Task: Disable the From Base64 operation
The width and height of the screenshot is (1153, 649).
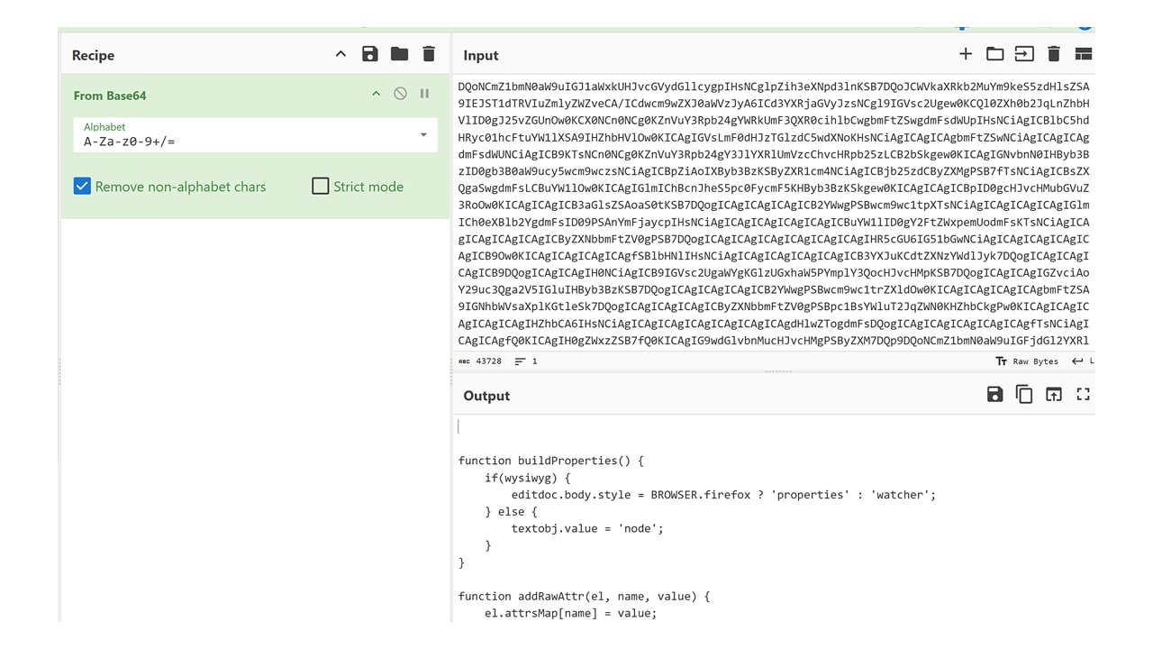Action: (x=400, y=94)
